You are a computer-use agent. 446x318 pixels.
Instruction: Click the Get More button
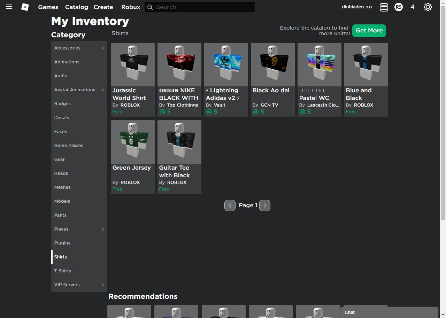[x=369, y=31]
